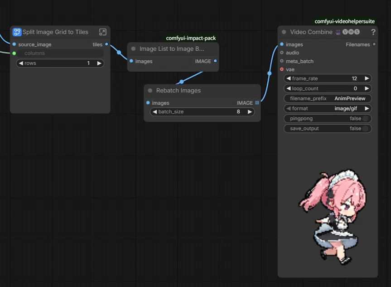
Task: Click images input socket on Video Combine
Action: 282,44
